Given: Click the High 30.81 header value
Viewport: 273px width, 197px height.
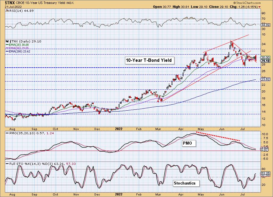Looking at the screenshot, I should click(180, 7).
